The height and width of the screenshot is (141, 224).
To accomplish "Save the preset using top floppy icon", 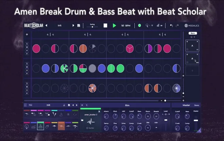I will (79, 25).
